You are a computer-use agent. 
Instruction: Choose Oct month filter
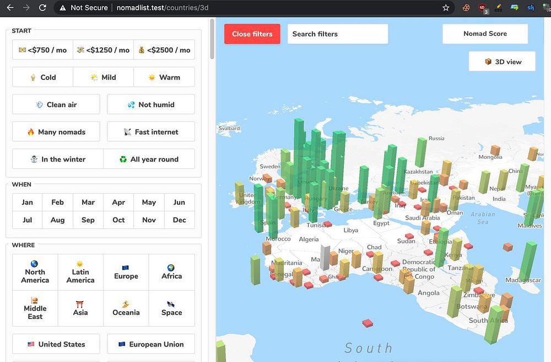tap(118, 220)
